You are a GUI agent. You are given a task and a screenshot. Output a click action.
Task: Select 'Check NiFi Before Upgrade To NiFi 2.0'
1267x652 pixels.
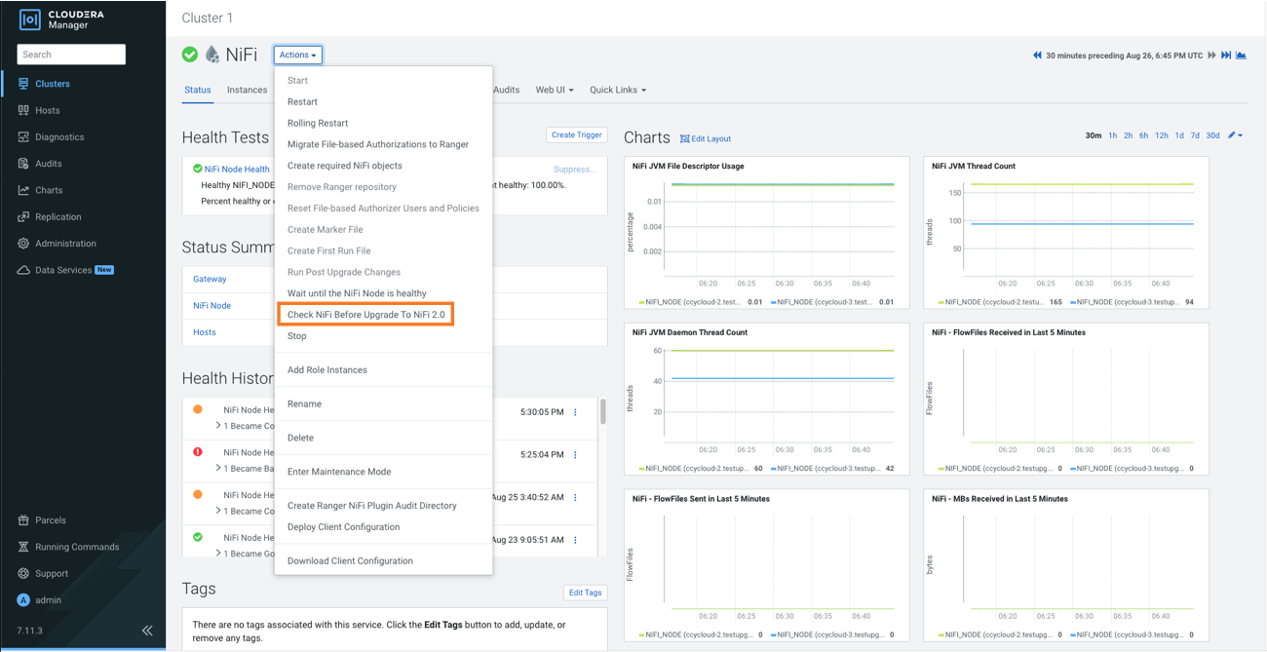tap(365, 315)
